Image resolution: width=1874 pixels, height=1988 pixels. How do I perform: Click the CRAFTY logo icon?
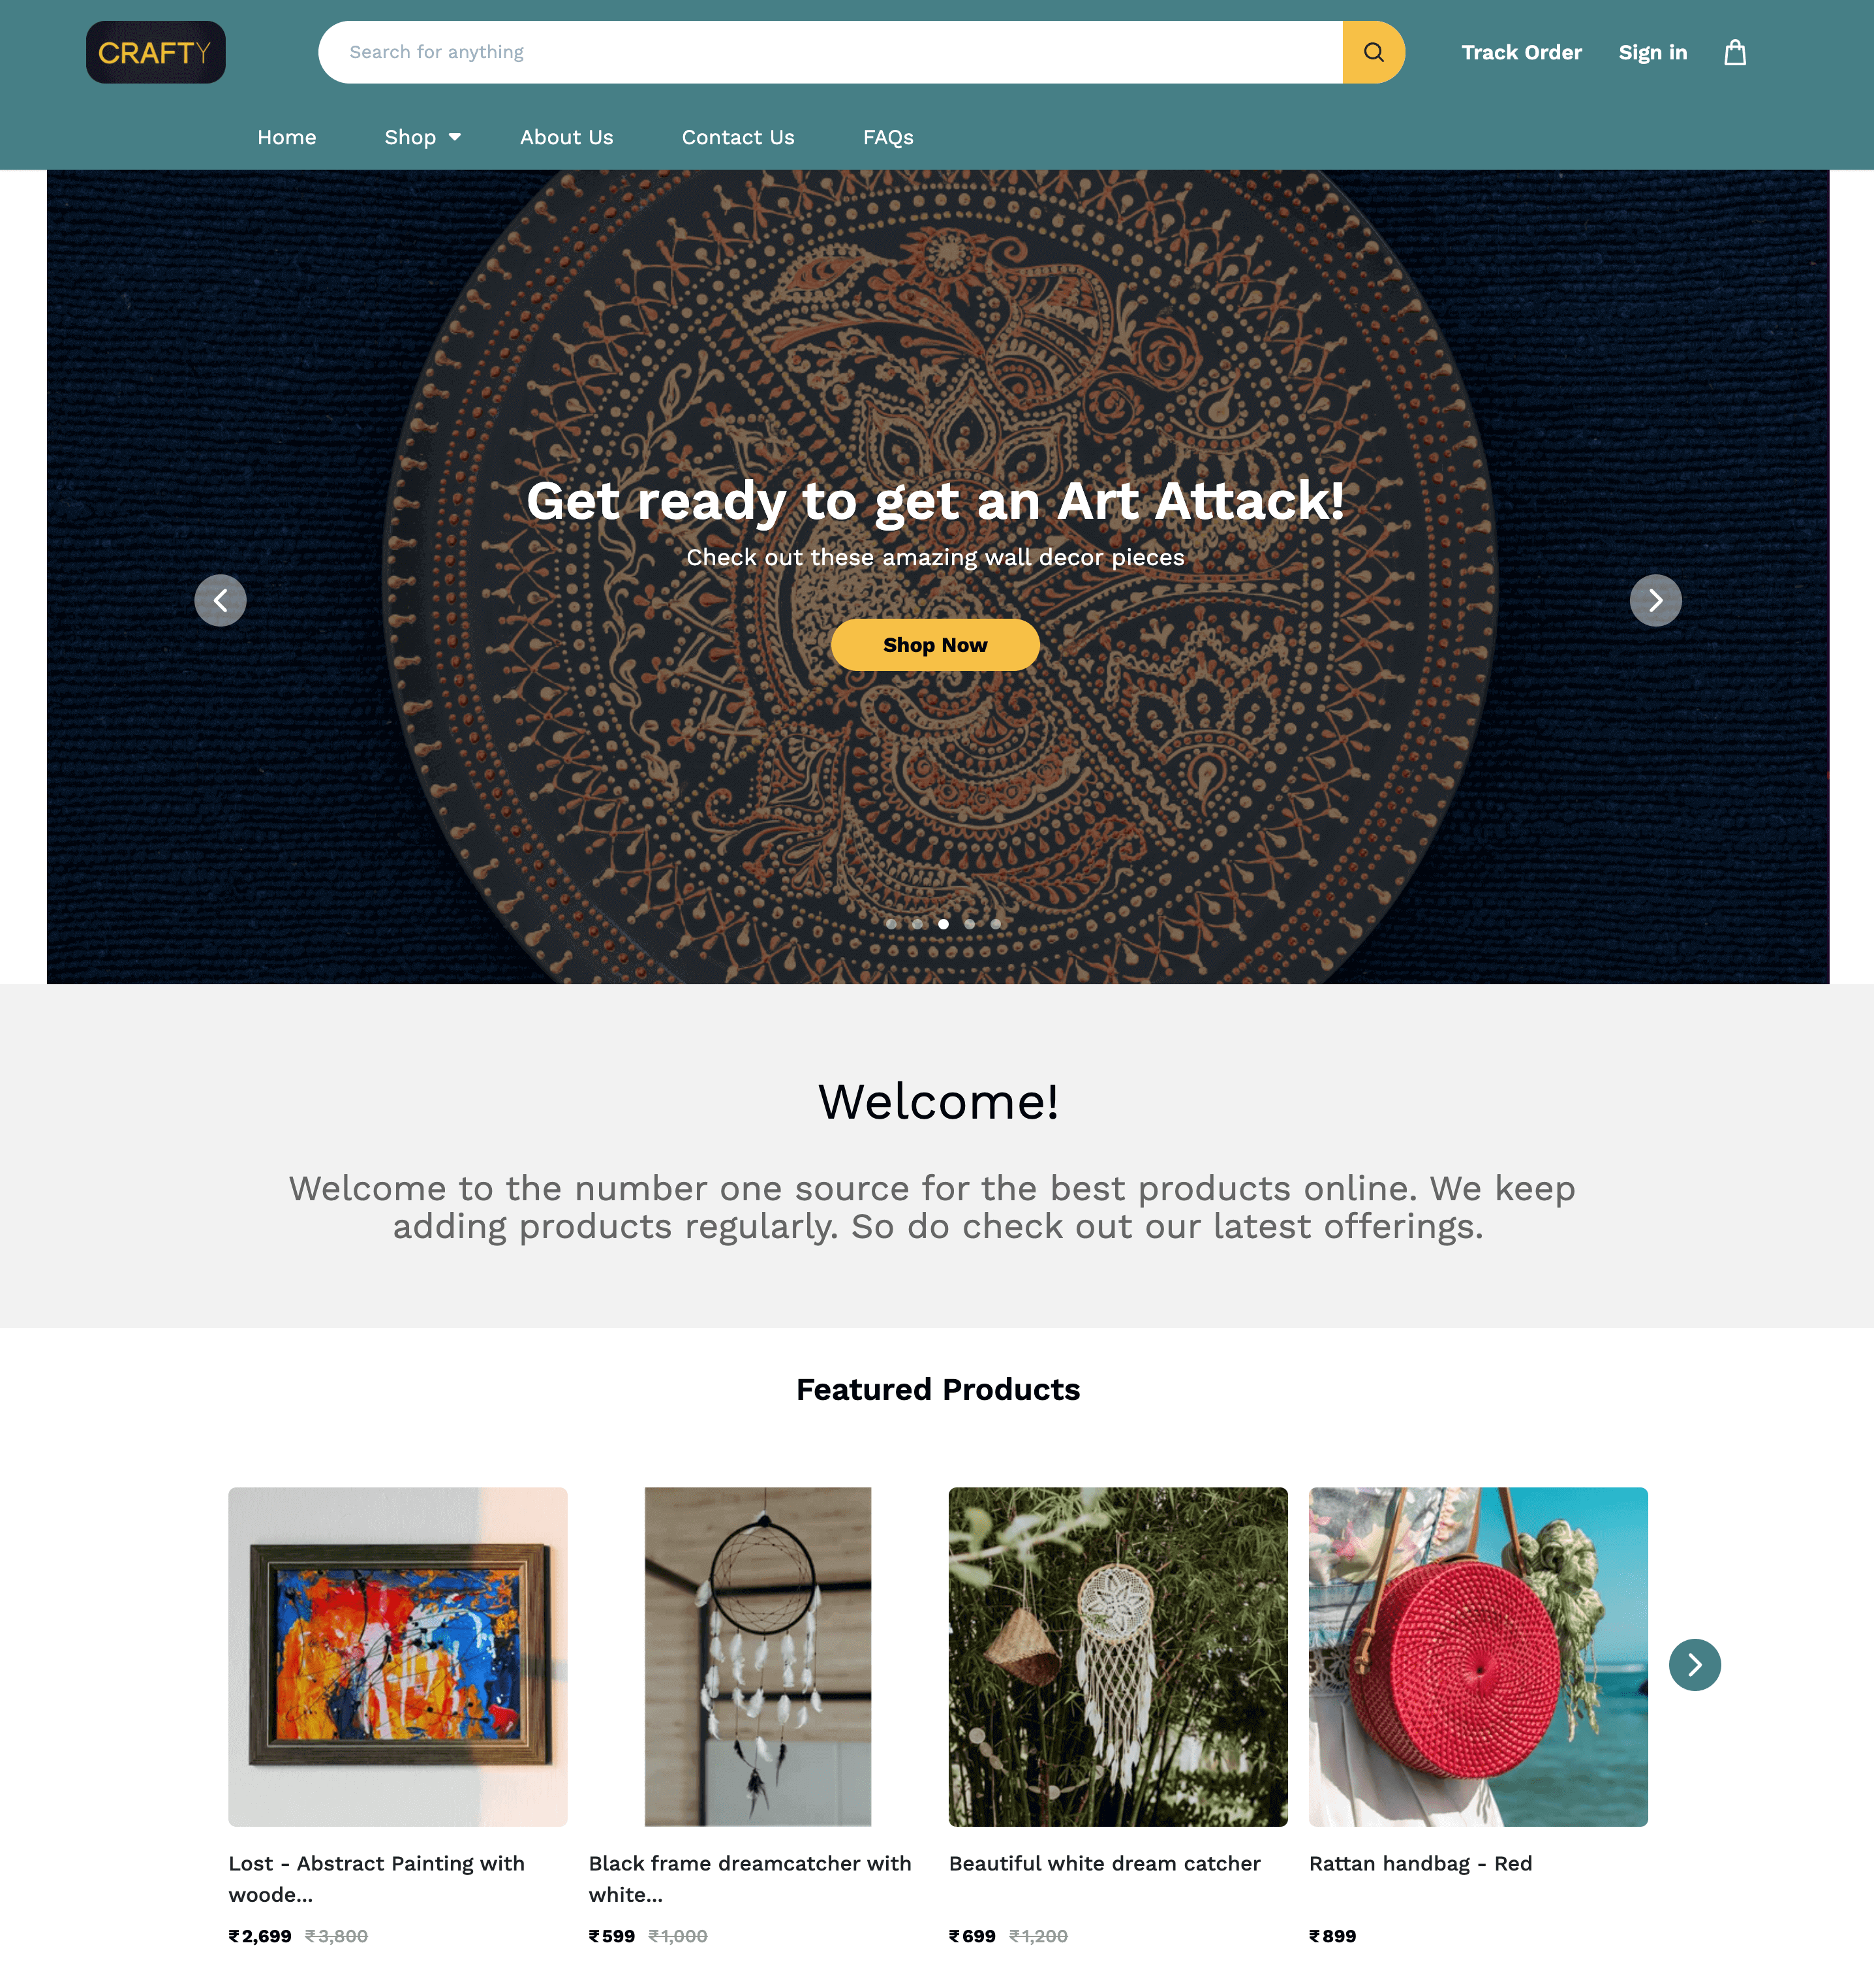(155, 51)
